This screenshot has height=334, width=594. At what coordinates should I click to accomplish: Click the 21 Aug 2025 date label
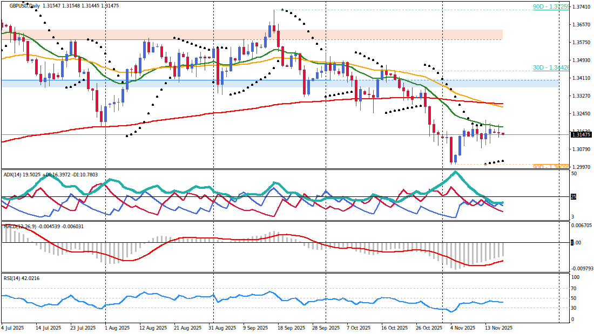187,328
